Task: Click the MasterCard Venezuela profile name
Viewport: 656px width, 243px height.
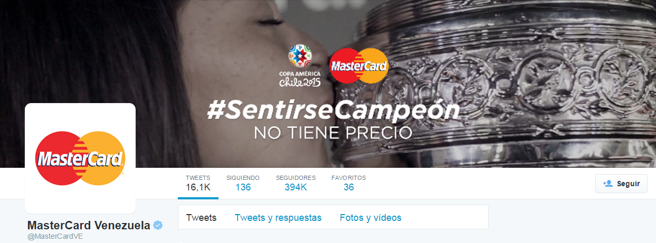Action: pos(89,226)
